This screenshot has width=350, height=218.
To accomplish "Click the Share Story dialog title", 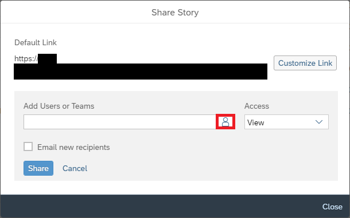I will pos(175,13).
